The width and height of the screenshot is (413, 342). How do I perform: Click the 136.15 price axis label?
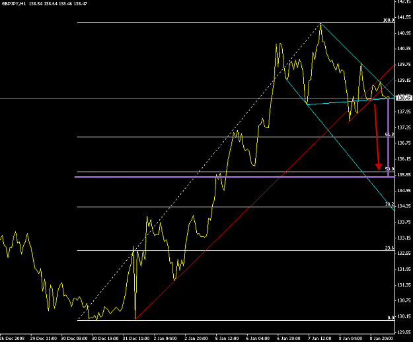pos(404,159)
